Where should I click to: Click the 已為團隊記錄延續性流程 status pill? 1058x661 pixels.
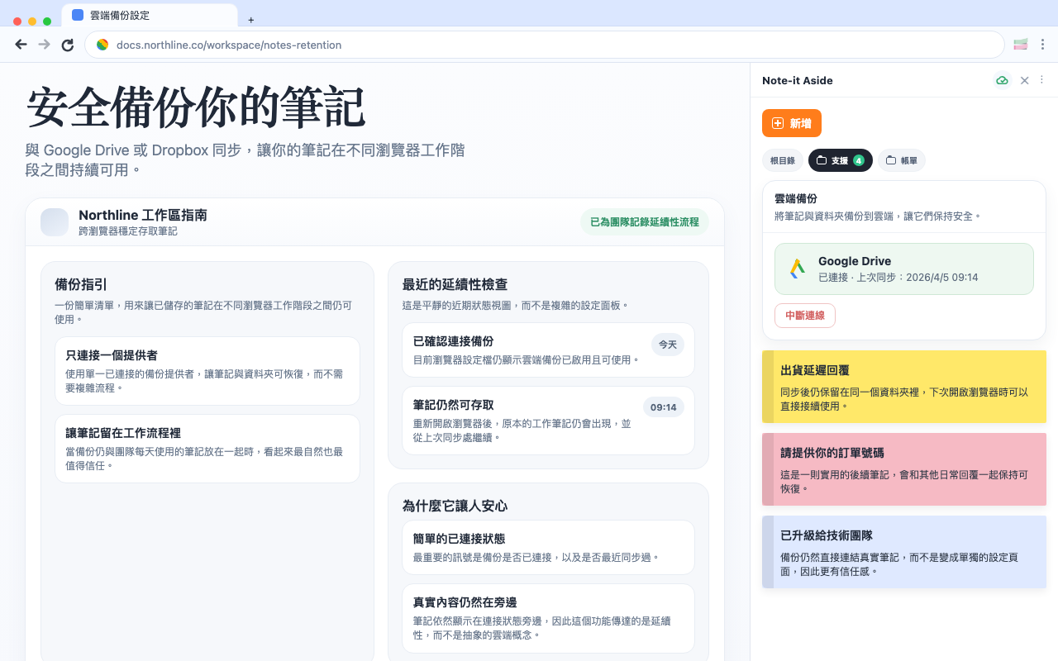point(645,222)
